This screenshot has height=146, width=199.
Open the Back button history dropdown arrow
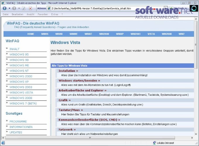pos(9,8)
